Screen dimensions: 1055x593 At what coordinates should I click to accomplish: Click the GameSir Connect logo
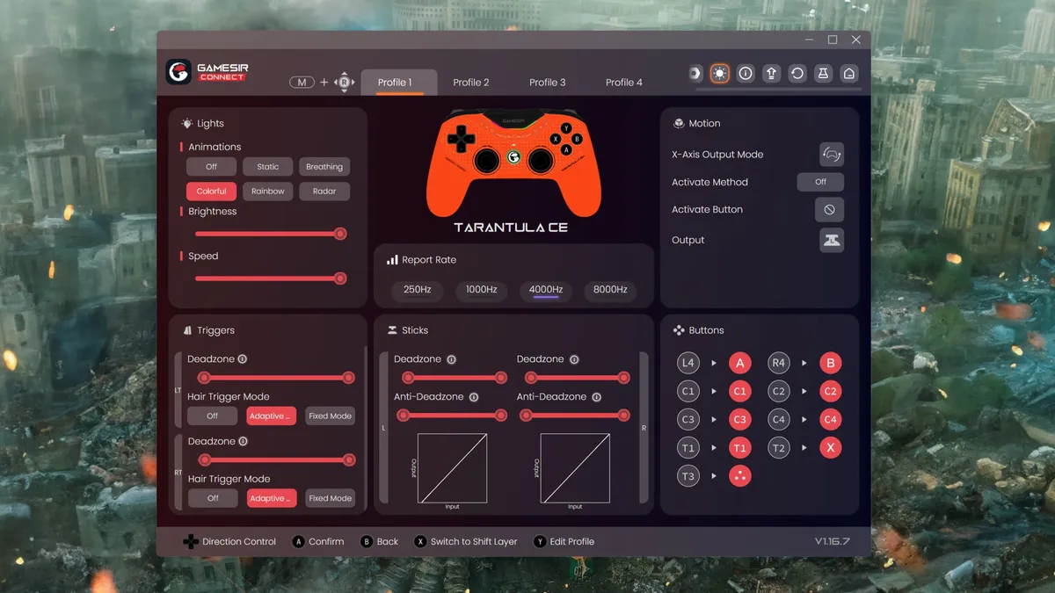click(x=207, y=72)
